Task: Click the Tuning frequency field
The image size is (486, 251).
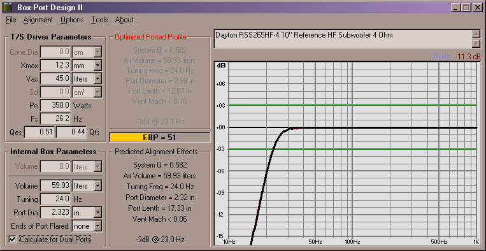Action: tap(55, 199)
